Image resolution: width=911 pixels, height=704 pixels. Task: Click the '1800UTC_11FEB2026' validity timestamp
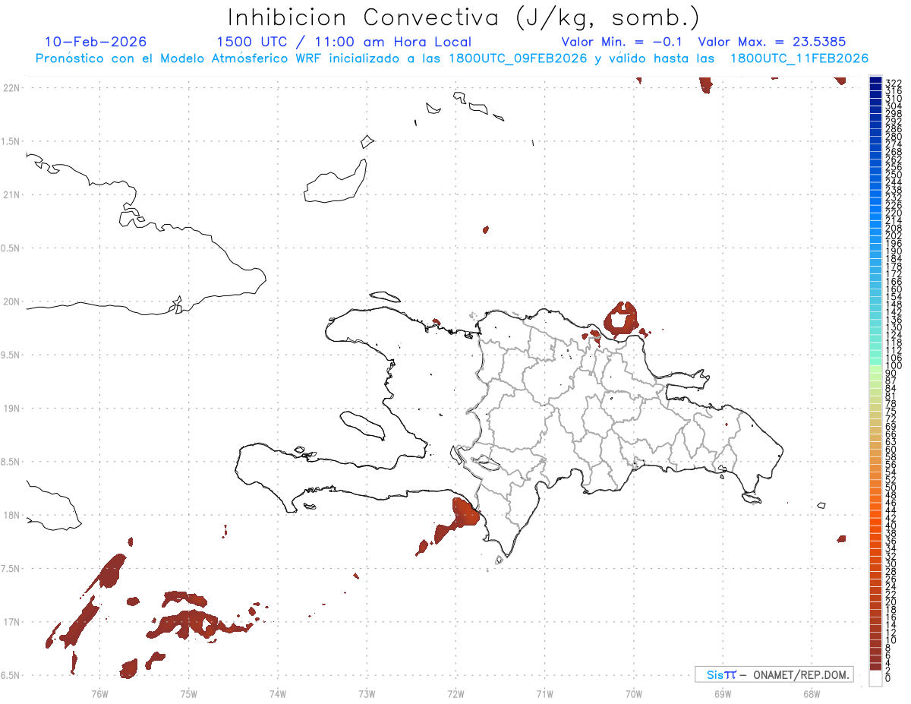pyautogui.click(x=799, y=58)
